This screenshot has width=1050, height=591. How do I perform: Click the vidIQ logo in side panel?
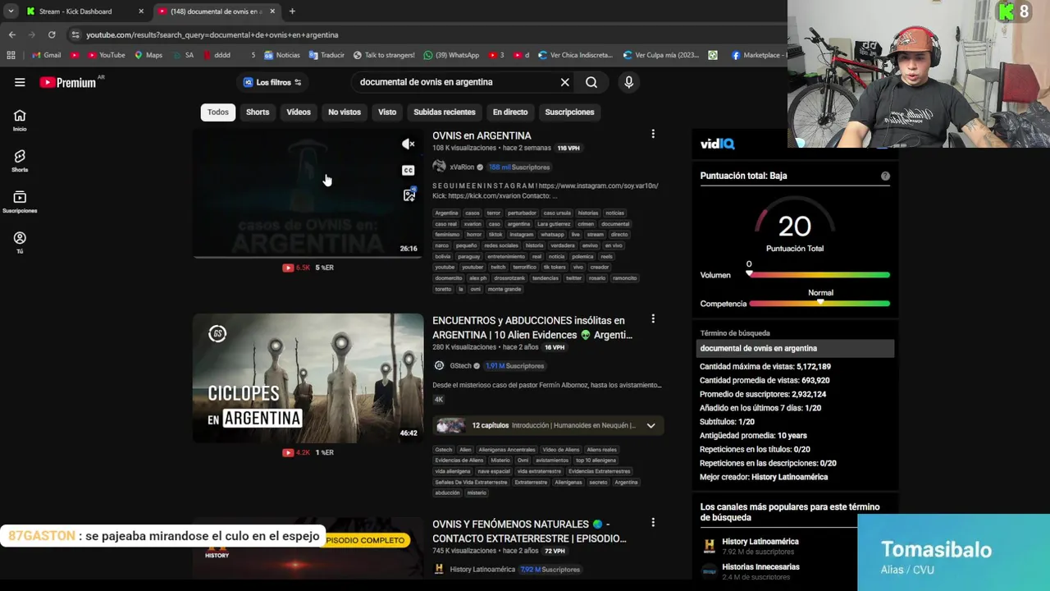click(x=718, y=144)
